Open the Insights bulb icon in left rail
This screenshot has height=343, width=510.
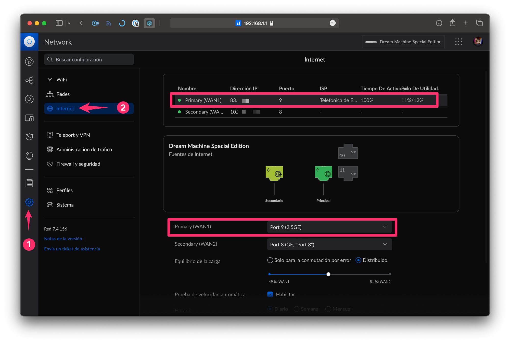click(x=29, y=156)
